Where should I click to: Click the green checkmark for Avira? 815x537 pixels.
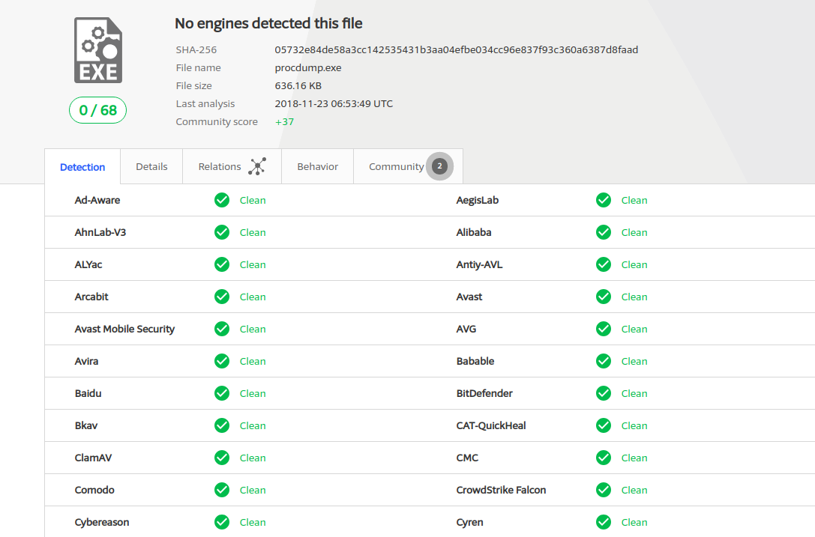click(222, 361)
